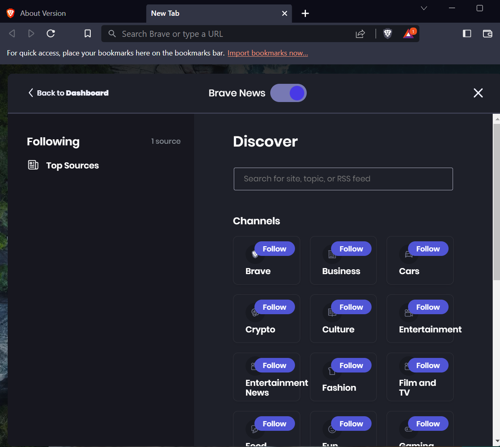Follow the Brave channel

coord(274,249)
